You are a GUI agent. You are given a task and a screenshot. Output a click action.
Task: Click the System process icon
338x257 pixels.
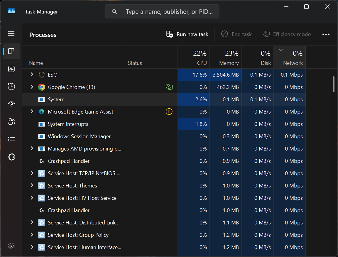42,99
